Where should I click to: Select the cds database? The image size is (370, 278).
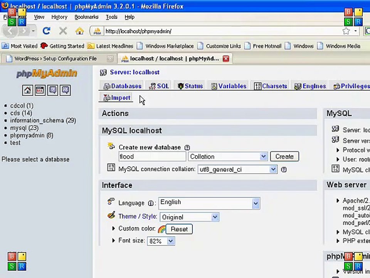(x=21, y=113)
